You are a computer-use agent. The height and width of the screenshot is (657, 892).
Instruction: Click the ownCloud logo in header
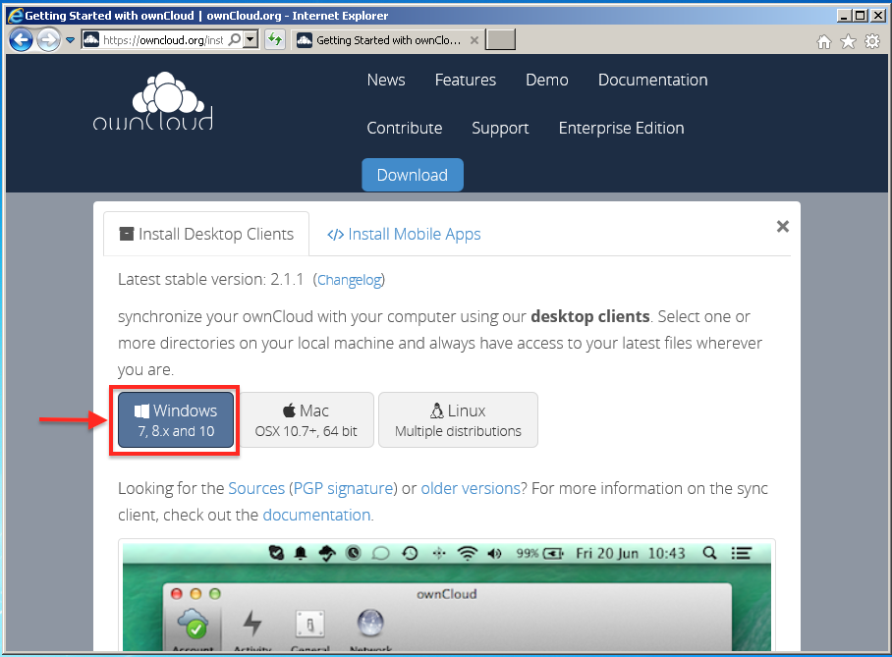pos(153,101)
